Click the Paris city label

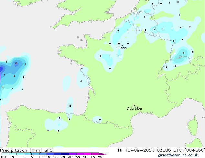coord(122,48)
